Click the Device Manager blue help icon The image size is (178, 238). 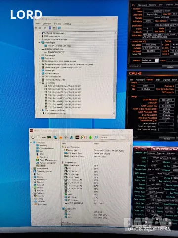coord(50,28)
